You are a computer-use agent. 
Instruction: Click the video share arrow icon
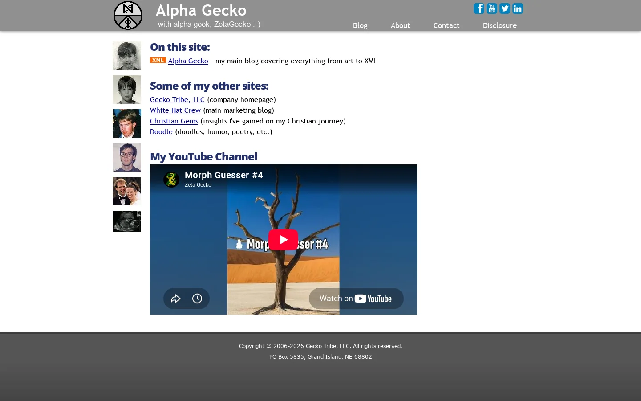click(x=176, y=299)
